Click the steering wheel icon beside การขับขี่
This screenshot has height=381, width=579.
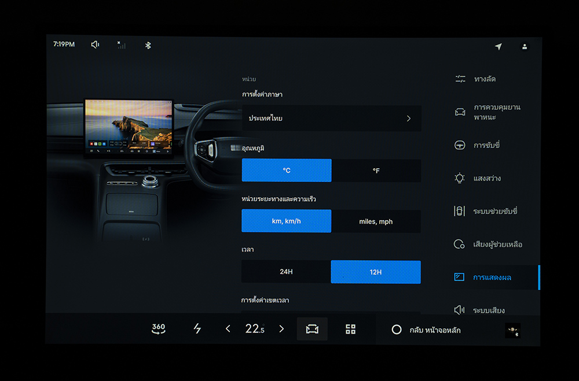click(460, 145)
